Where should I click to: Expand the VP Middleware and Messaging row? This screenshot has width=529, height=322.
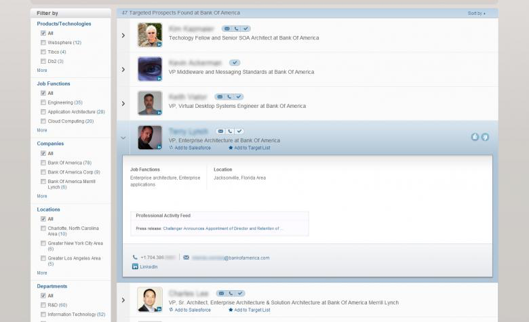123,69
